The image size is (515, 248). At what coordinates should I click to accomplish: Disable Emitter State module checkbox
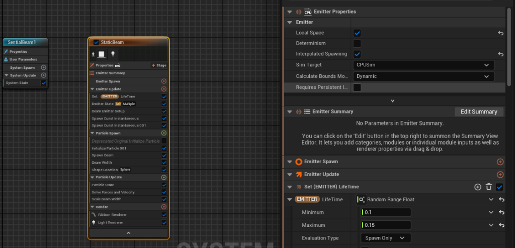coord(164,104)
